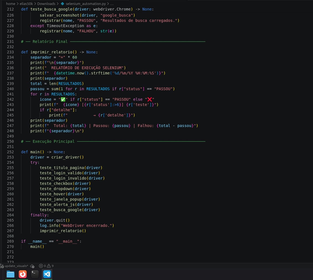Click line number 269 in the gutter
Screen dimensions: 313x280
coord(10,241)
